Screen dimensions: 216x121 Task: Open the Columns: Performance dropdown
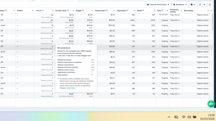[158, 4]
